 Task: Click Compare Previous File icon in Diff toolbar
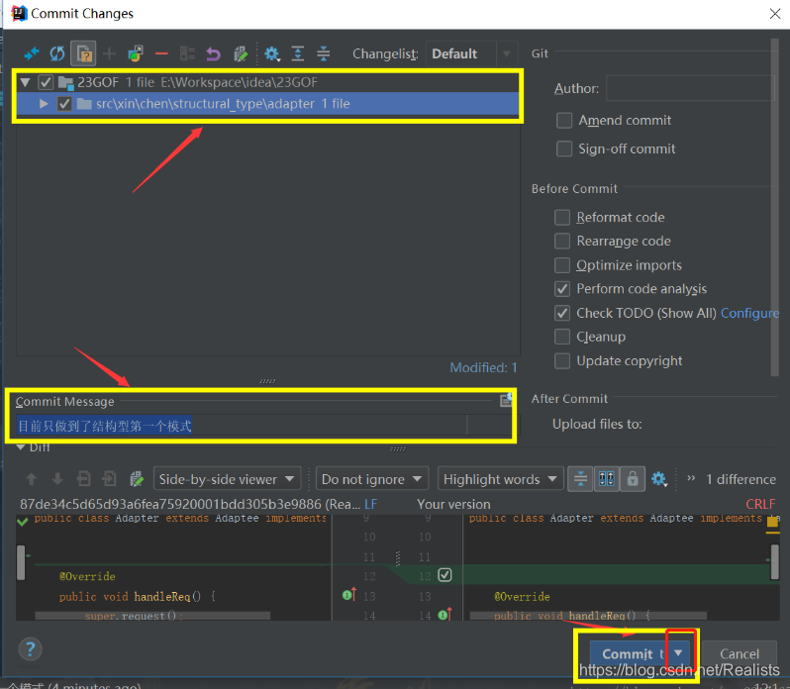pyautogui.click(x=83, y=479)
